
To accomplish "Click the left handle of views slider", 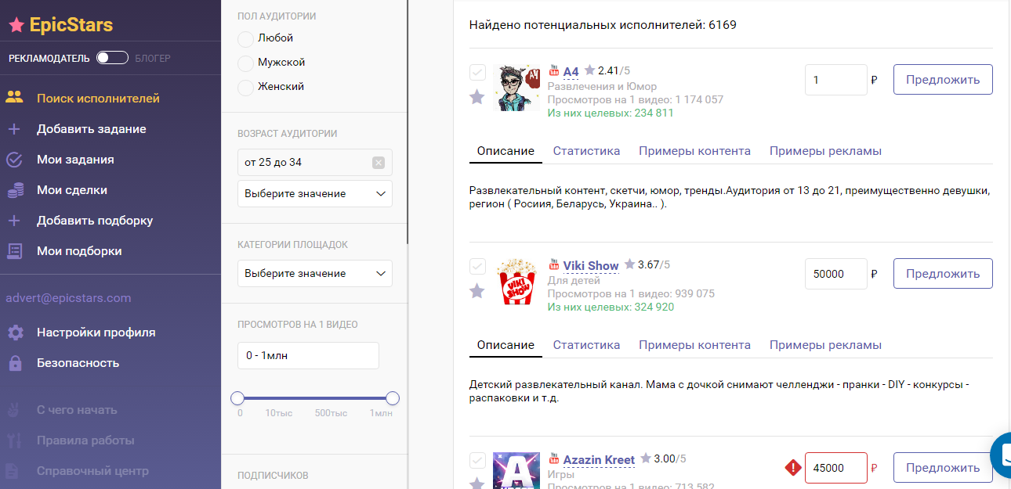I will click(237, 398).
